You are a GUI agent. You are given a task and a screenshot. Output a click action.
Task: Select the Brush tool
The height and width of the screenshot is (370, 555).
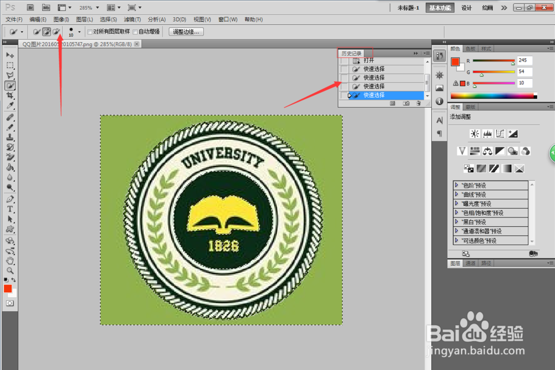pyautogui.click(x=10, y=127)
